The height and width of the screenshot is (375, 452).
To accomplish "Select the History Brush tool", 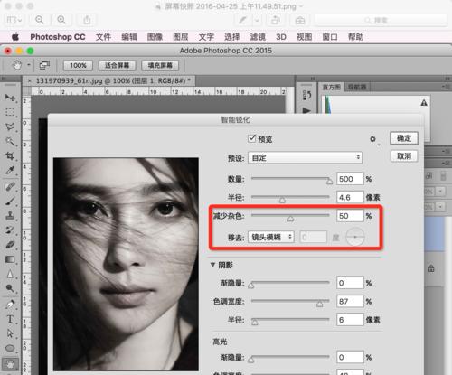I will [x=10, y=230].
